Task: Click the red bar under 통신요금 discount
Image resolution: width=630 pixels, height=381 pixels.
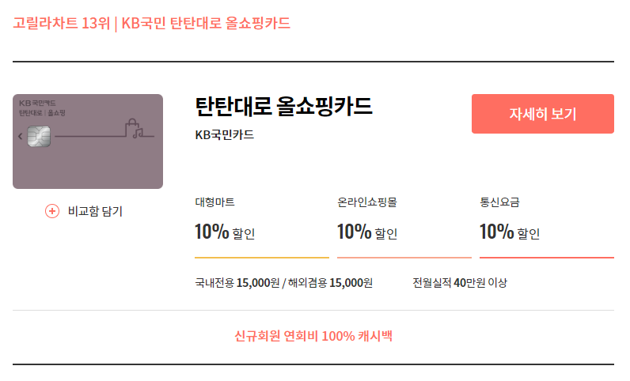Action: coord(547,258)
